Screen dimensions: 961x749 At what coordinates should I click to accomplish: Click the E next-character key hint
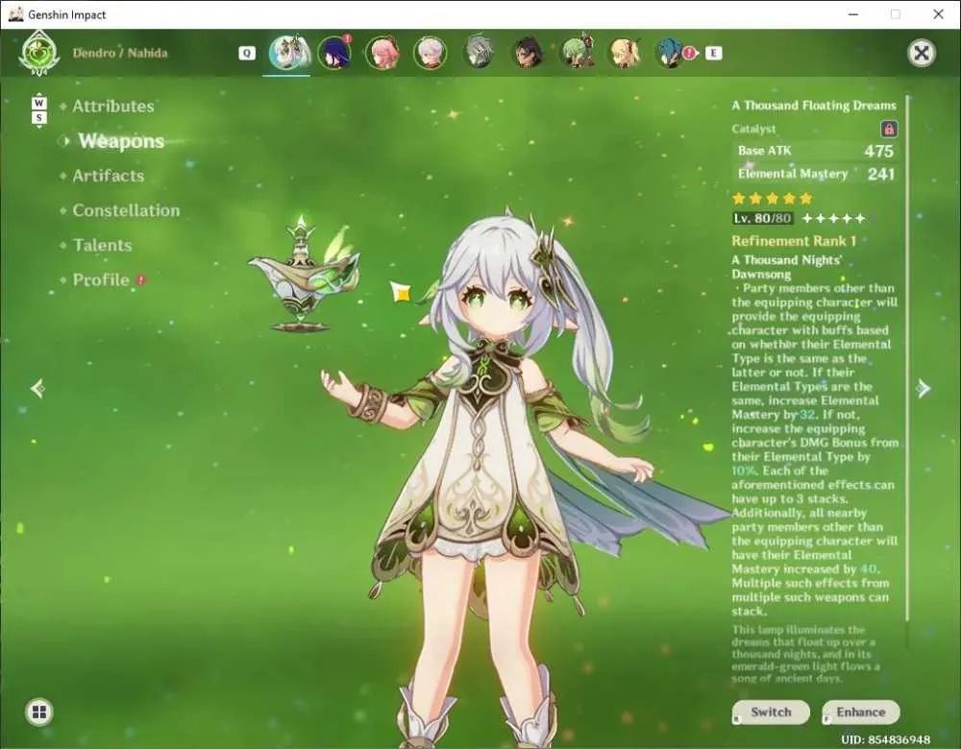tap(713, 53)
